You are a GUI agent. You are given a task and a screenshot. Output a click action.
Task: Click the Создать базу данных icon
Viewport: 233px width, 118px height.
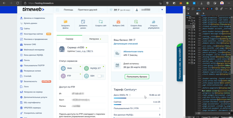tap(136, 22)
